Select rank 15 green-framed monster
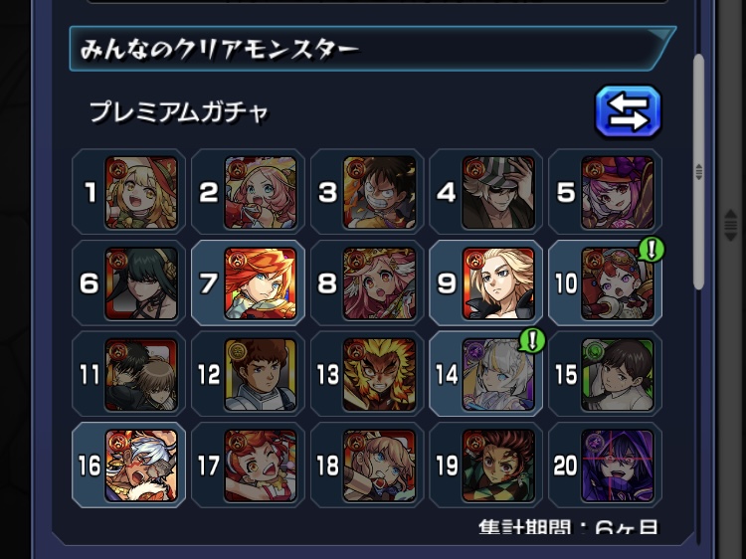Viewport: 746px width, 559px height. [618, 374]
